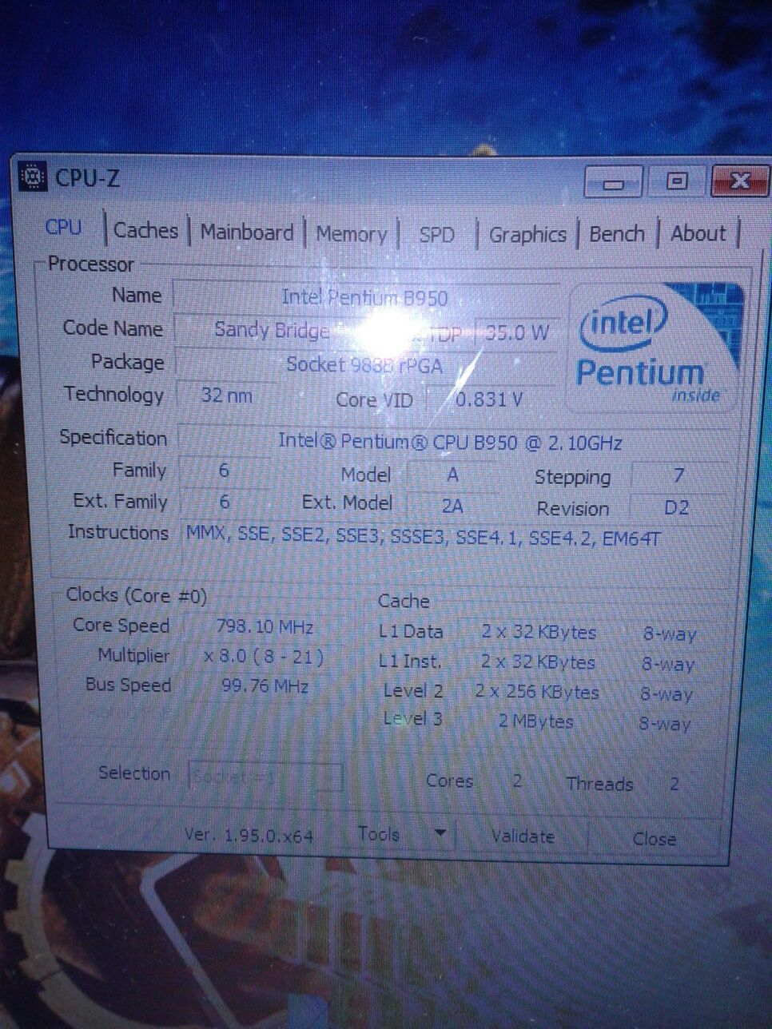The height and width of the screenshot is (1029, 772).
Task: Click the Bus Speed value '99.76 MHz'
Action: coord(265,686)
